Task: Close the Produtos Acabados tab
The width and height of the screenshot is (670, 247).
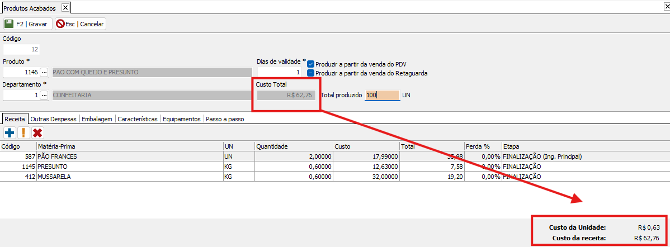Action: [x=65, y=7]
